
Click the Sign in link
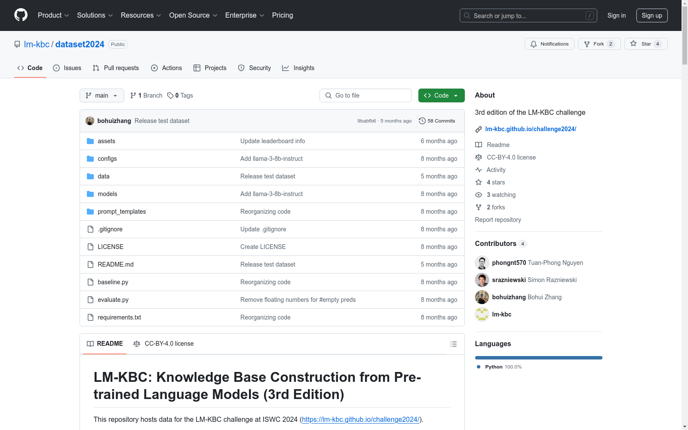coord(617,15)
